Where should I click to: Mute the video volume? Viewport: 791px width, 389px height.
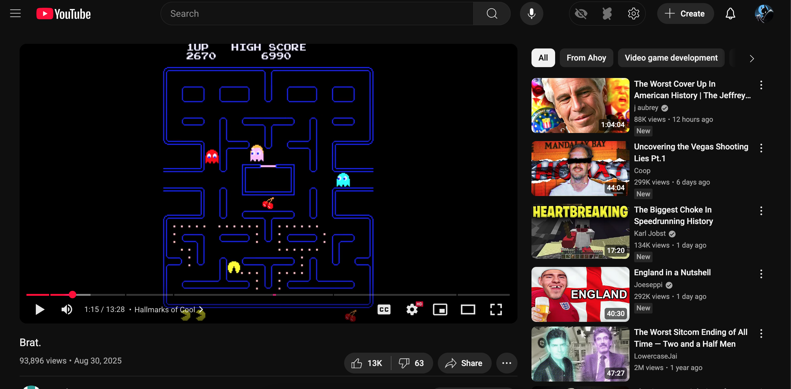click(x=67, y=309)
